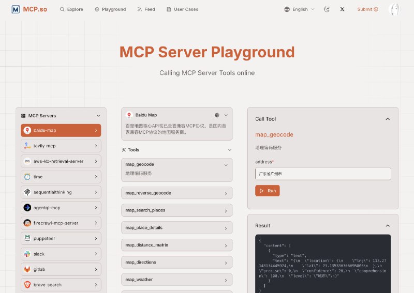Click the globe language icon
This screenshot has width=414, height=293.
287,9
